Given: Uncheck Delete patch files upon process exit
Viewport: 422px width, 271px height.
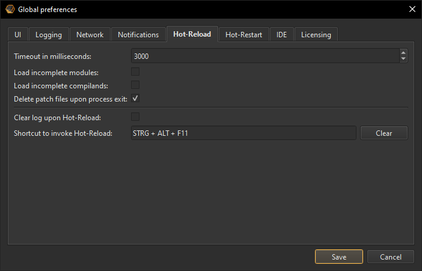Looking at the screenshot, I should click(x=135, y=99).
